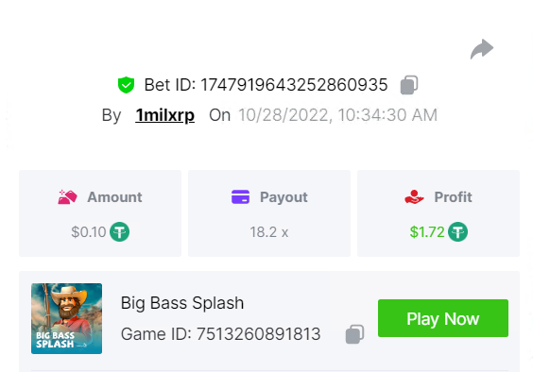
Task: Click the Tether coin beside $1.72
Action: [457, 231]
